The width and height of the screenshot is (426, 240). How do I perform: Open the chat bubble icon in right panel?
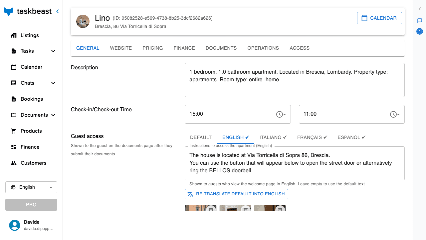[420, 21]
